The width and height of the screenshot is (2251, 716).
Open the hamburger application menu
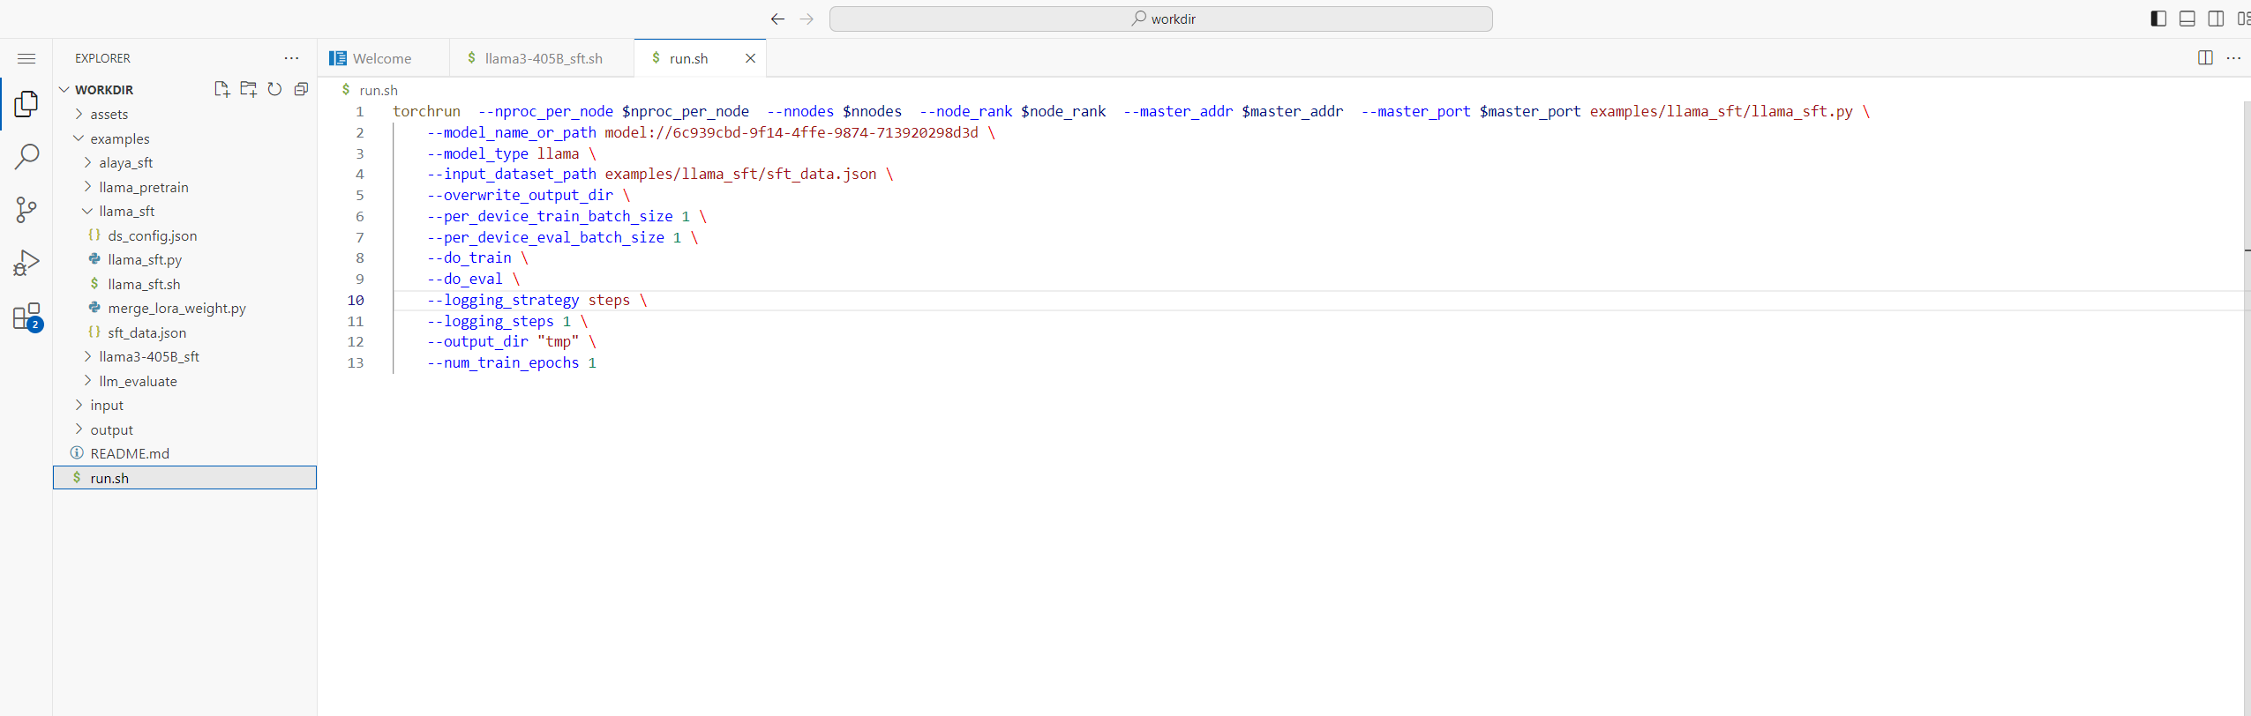pos(26,58)
